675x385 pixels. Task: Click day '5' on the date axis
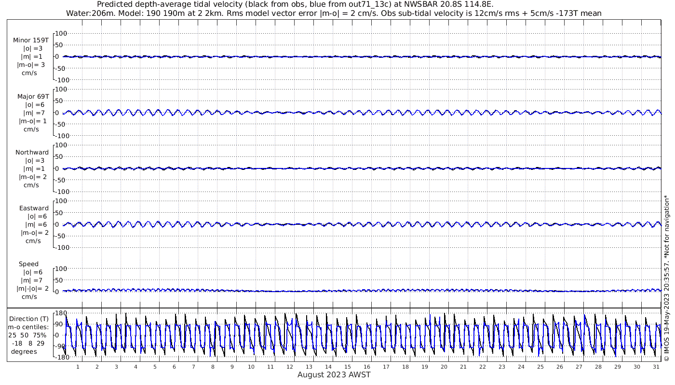(x=155, y=367)
